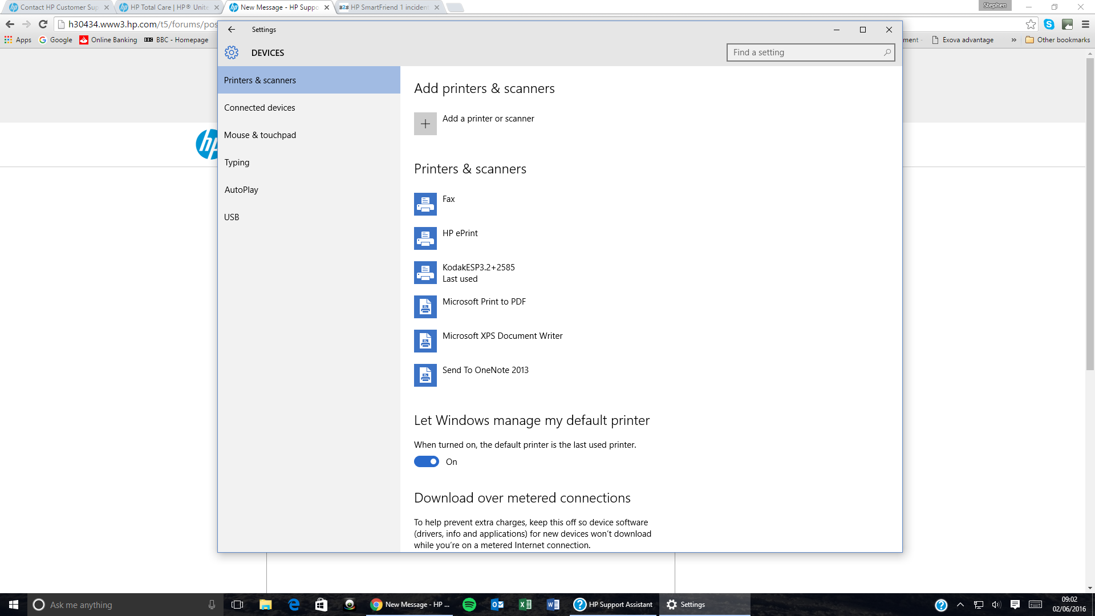Click the search magnifier in Find a setting

tap(887, 52)
